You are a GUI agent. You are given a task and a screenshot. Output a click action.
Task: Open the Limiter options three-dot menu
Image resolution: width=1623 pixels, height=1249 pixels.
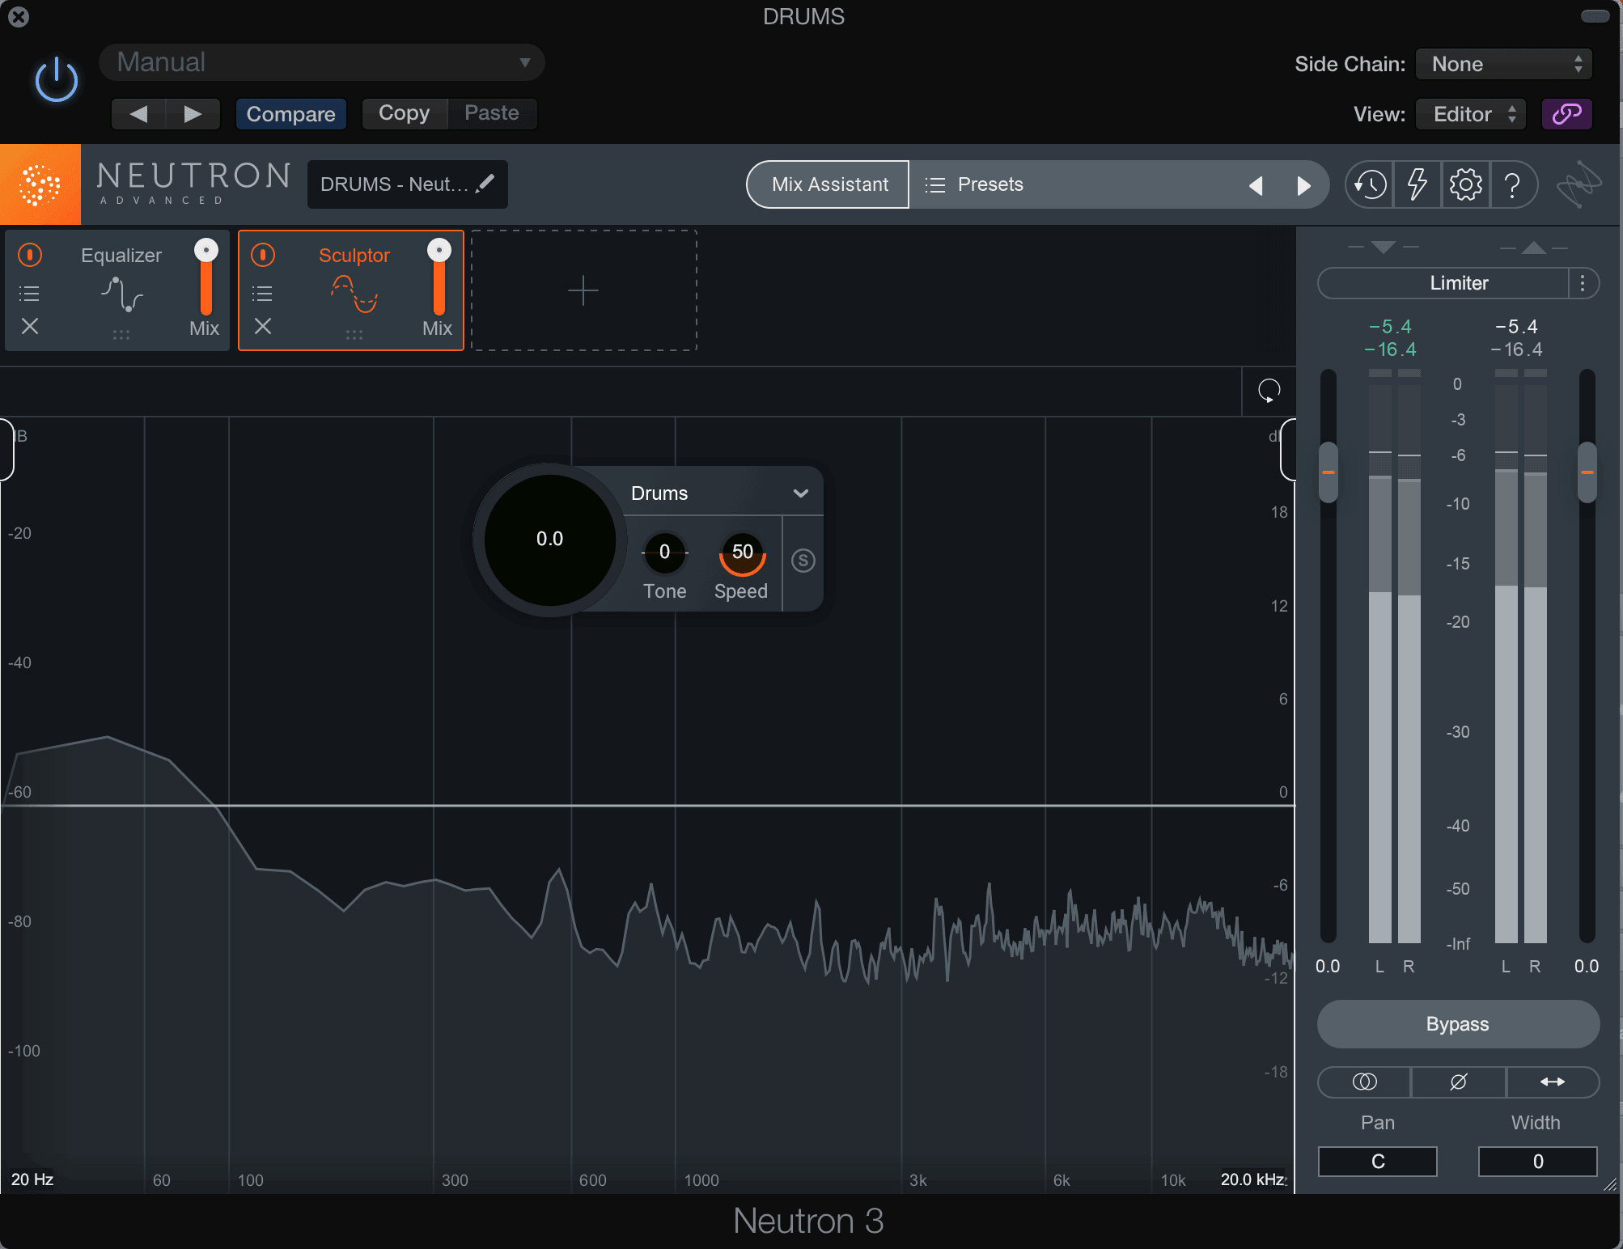pyautogui.click(x=1583, y=283)
